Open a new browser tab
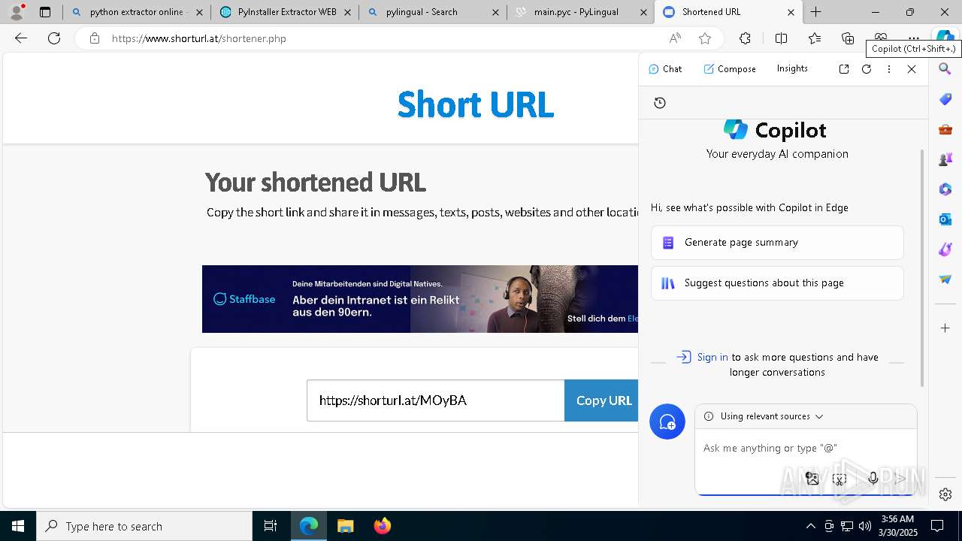962x541 pixels. [x=816, y=12]
